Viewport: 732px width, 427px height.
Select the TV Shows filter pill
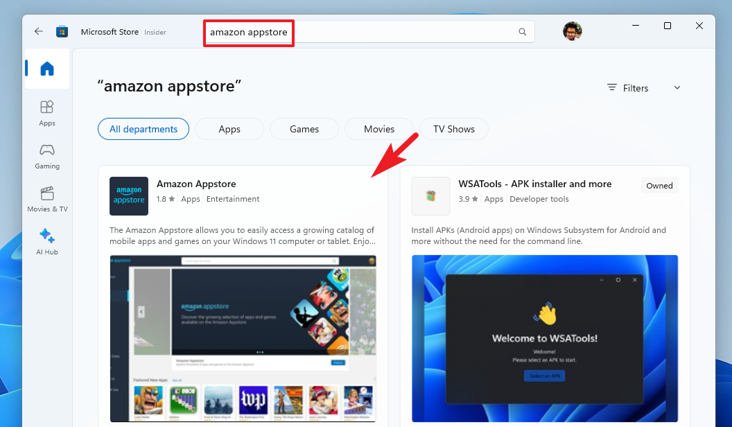pyautogui.click(x=454, y=129)
